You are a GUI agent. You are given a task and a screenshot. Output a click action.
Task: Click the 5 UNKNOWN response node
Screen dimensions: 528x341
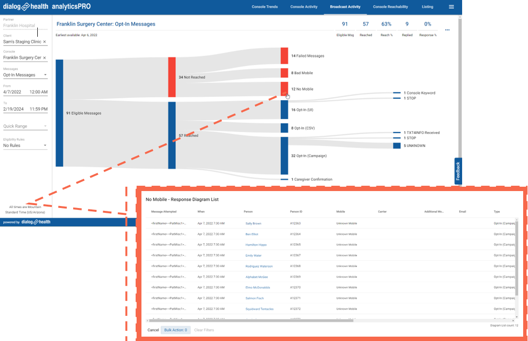click(x=397, y=146)
